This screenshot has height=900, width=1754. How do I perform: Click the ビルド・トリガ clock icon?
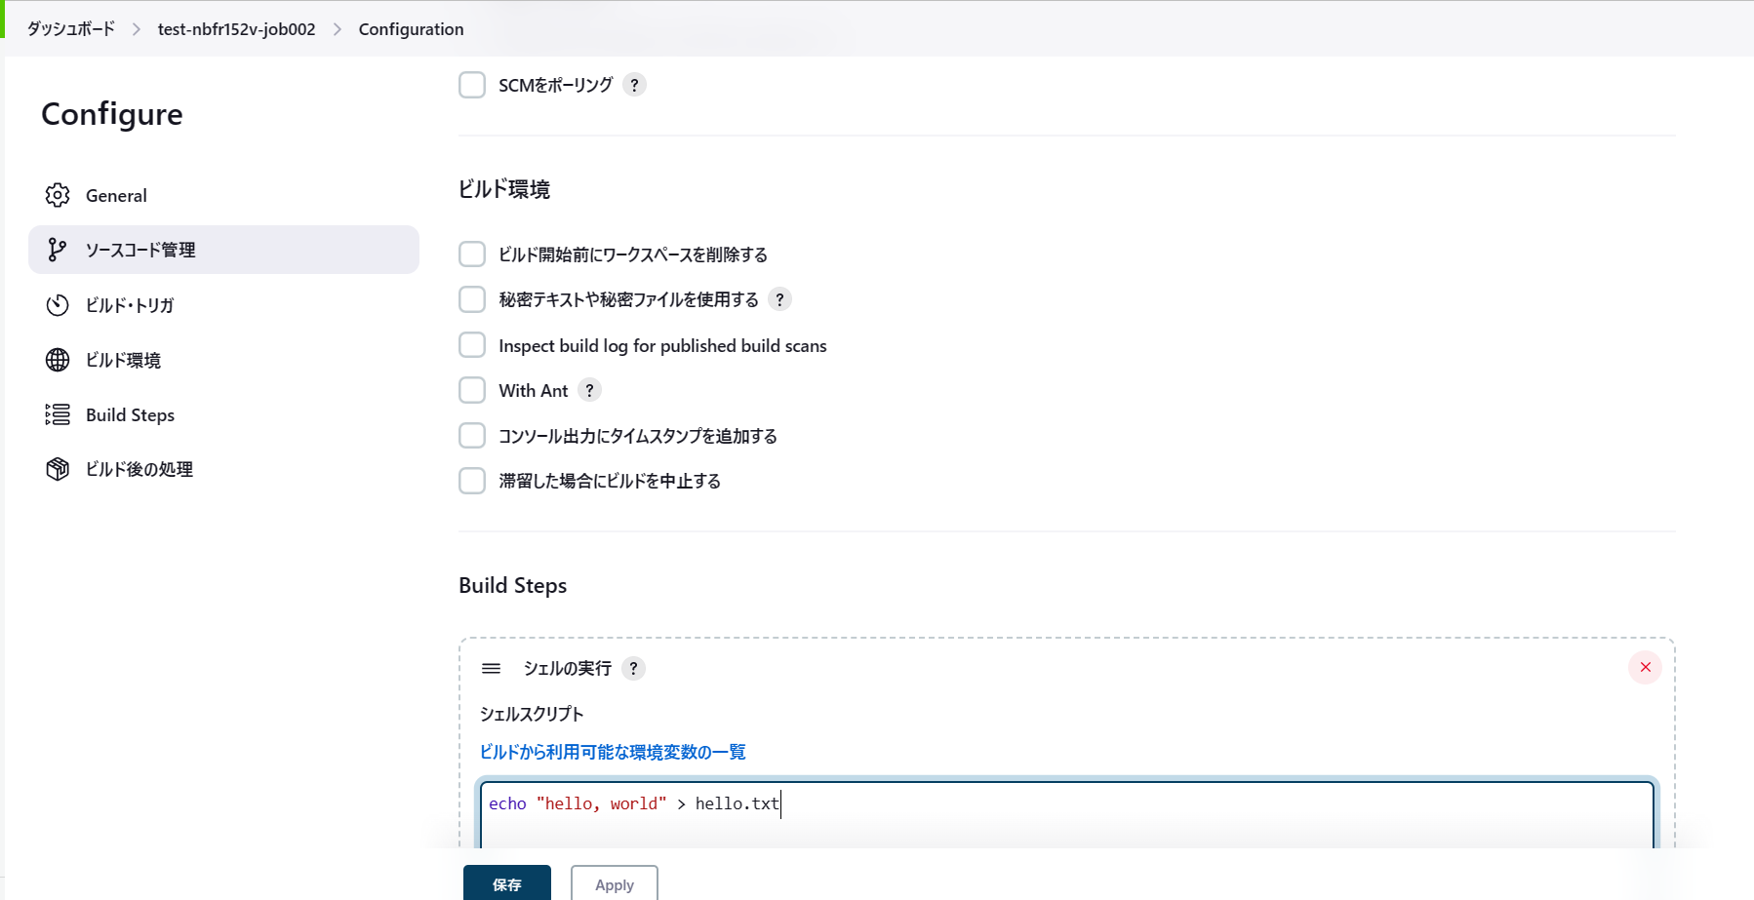tap(58, 305)
